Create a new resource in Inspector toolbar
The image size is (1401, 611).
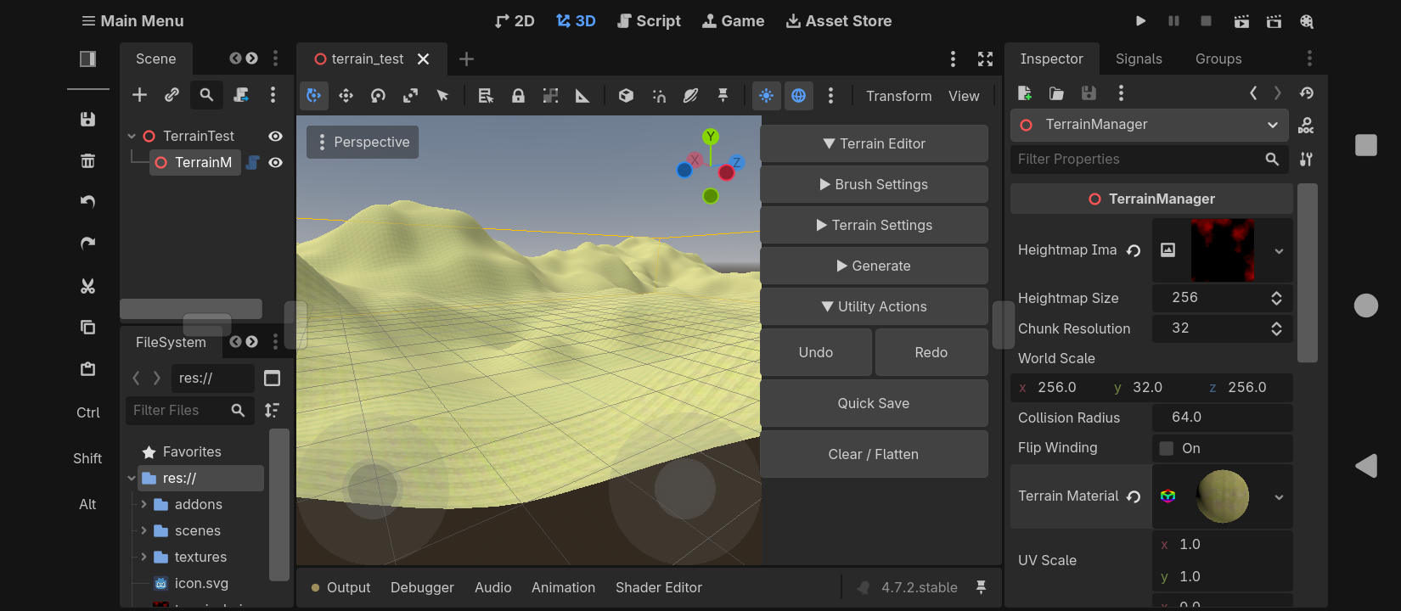1024,93
